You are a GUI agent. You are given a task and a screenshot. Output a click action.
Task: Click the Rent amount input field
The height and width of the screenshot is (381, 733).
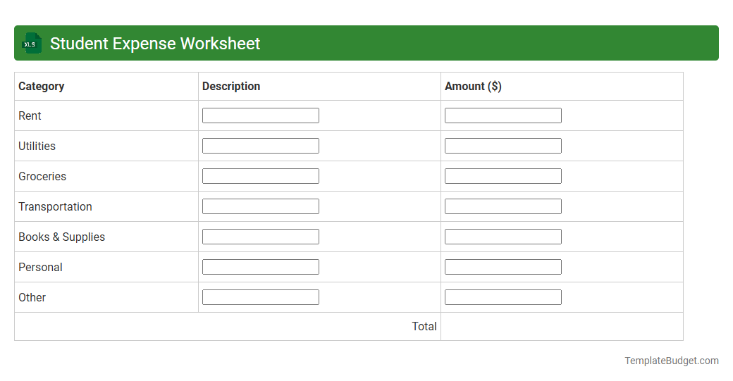(503, 115)
